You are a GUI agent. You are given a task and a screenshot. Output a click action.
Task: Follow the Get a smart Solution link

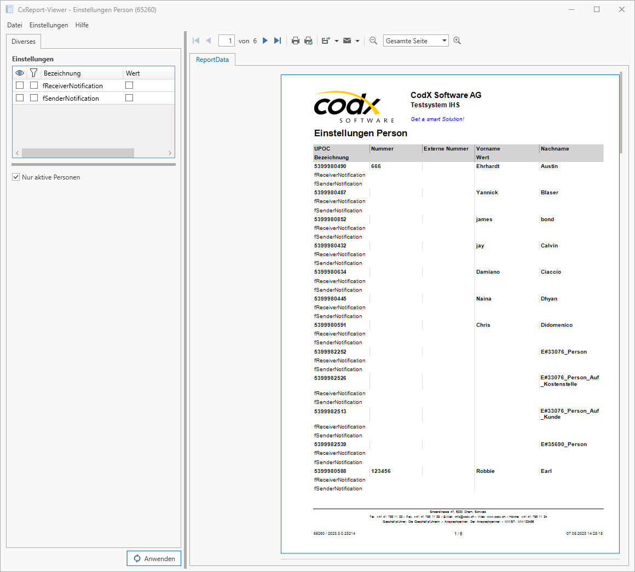point(437,119)
